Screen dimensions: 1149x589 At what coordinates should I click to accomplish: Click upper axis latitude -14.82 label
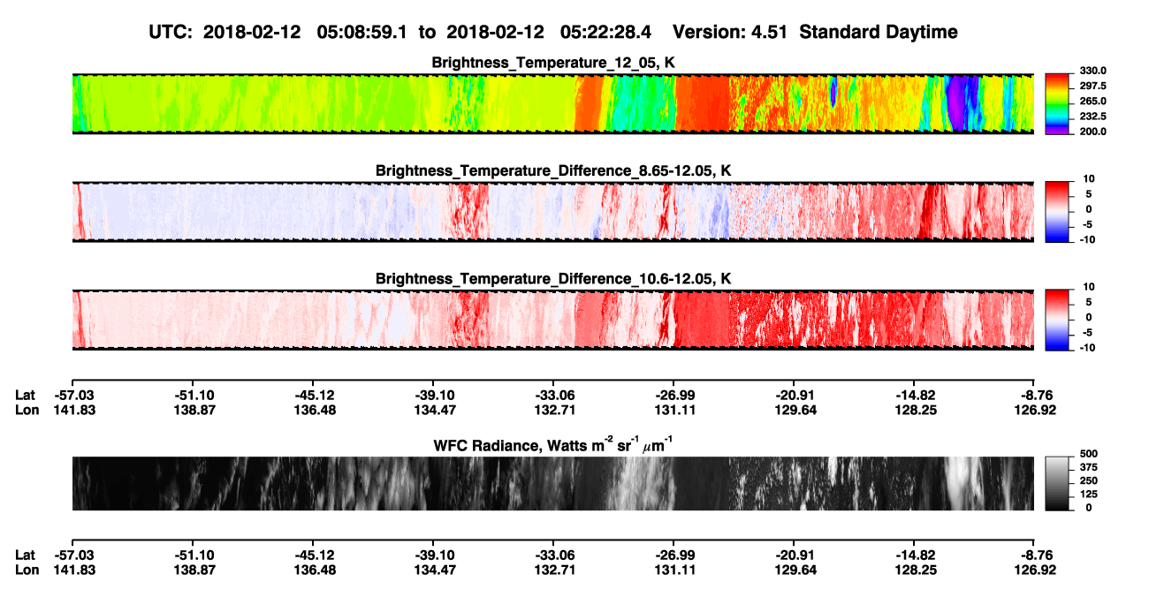tap(915, 396)
